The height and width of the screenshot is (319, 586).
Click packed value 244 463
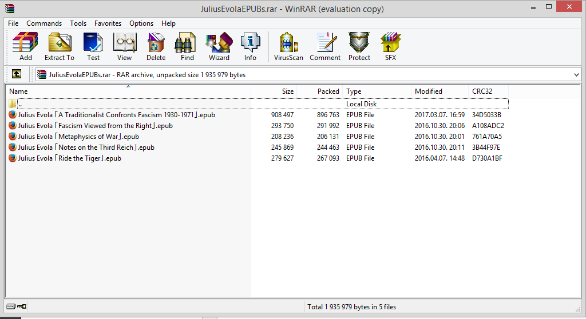tap(328, 147)
